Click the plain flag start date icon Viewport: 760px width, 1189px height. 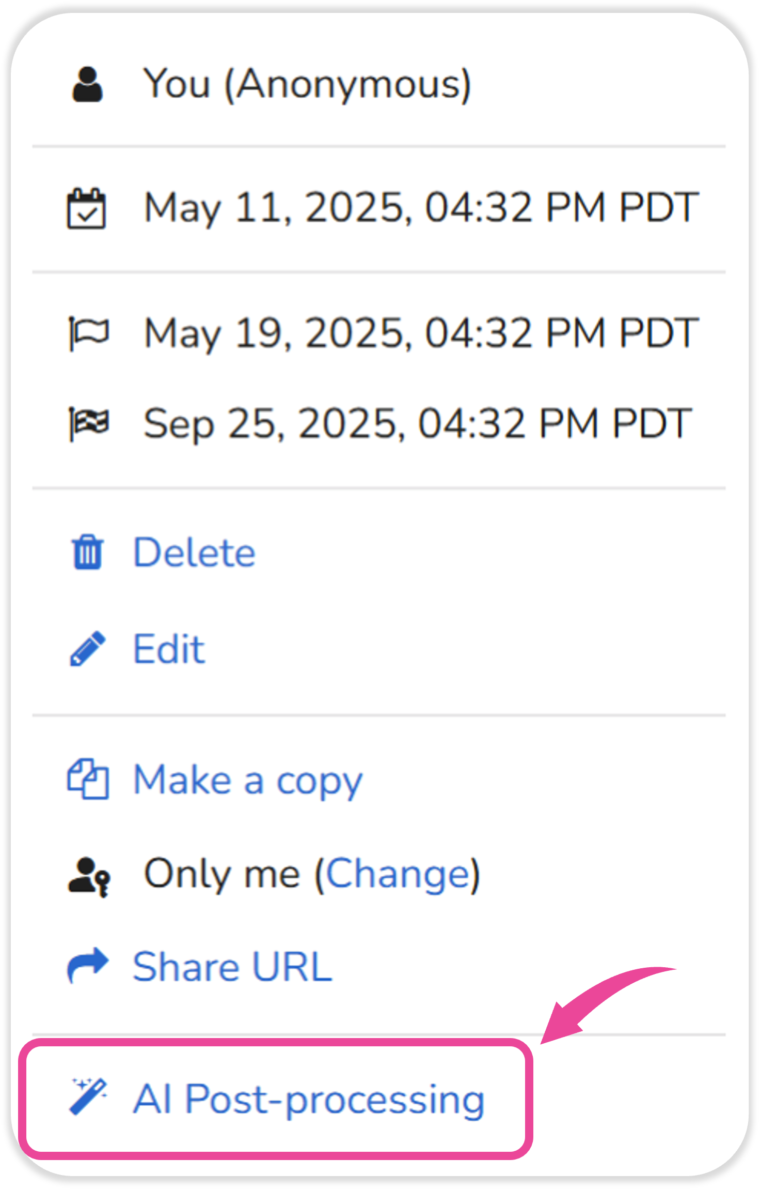tap(89, 333)
